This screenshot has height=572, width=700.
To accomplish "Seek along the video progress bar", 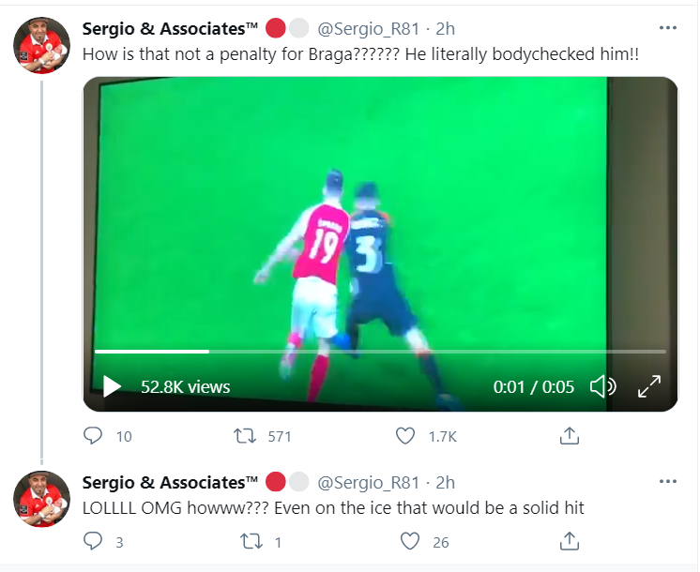I will (375, 352).
